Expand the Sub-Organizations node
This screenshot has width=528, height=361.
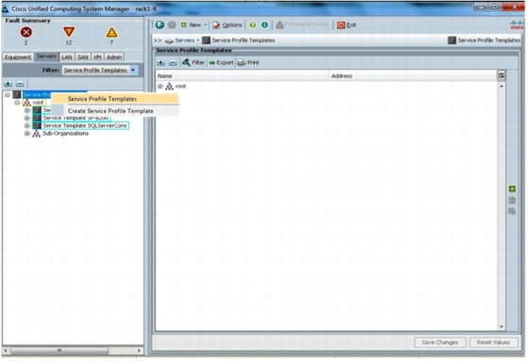tap(27, 134)
